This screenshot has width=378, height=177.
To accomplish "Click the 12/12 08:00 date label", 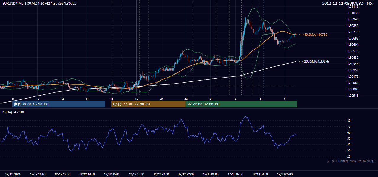I will [x=13, y=174].
